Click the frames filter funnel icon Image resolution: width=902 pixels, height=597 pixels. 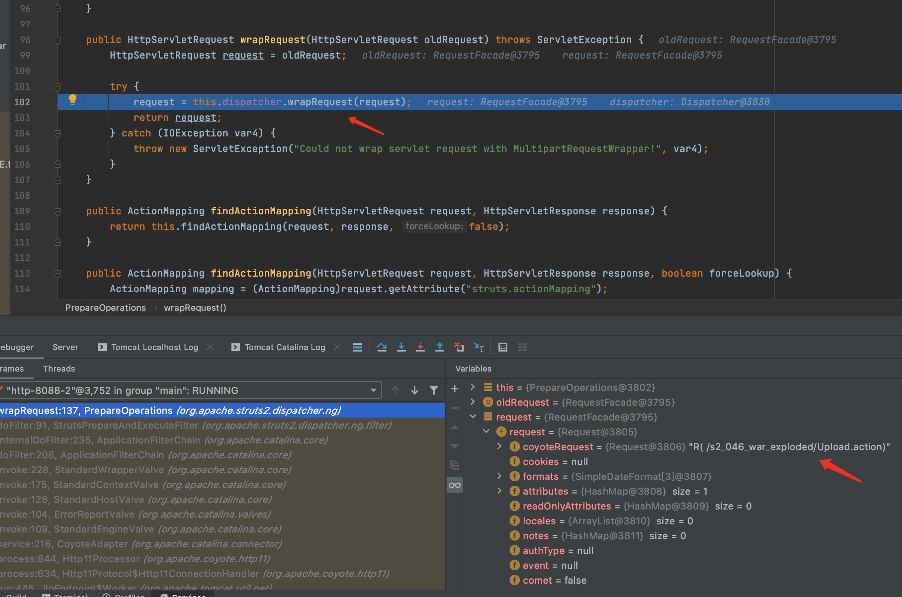point(434,390)
